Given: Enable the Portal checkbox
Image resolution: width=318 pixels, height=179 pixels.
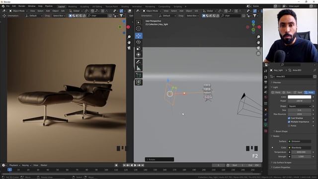Looking at the screenshot, I should coord(289,126).
